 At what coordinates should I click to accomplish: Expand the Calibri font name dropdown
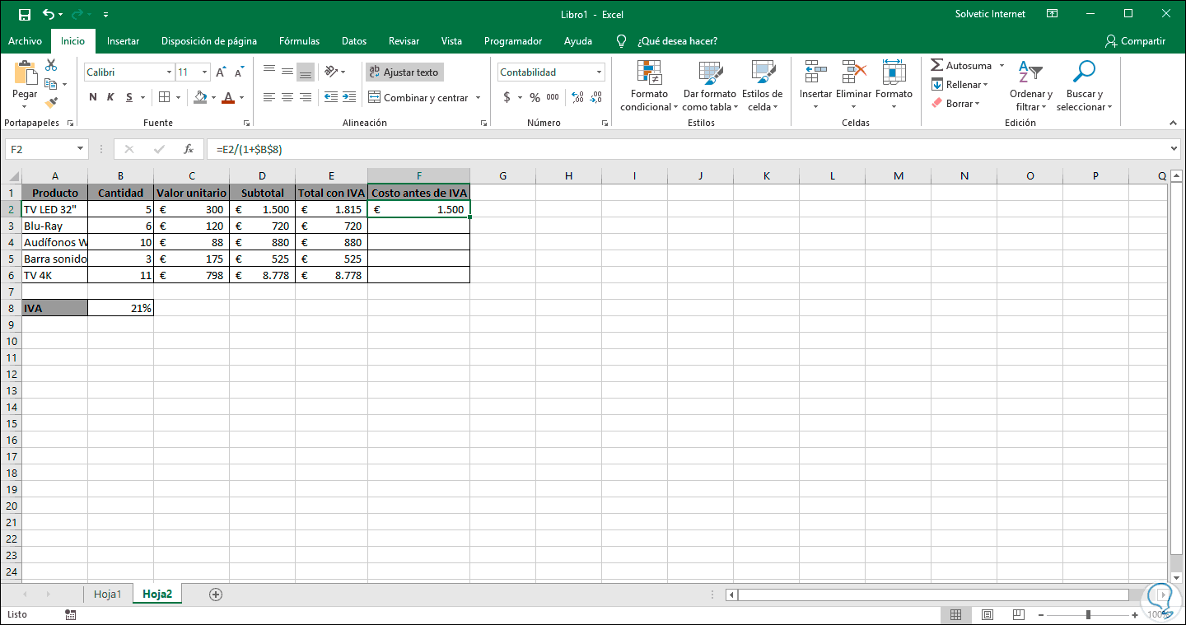tap(169, 72)
